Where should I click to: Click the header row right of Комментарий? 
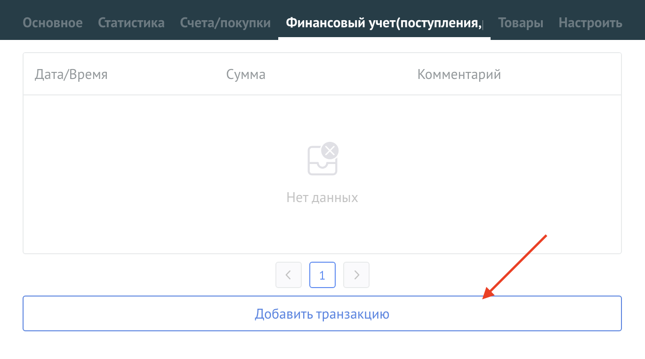565,74
